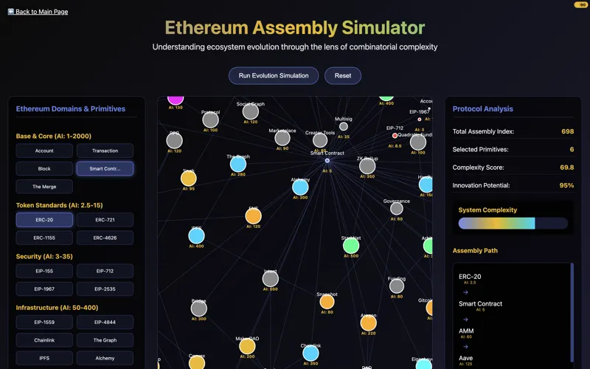Image resolution: width=590 pixels, height=369 pixels.
Task: Click the orange ENS node AI 120
Action: point(253,216)
